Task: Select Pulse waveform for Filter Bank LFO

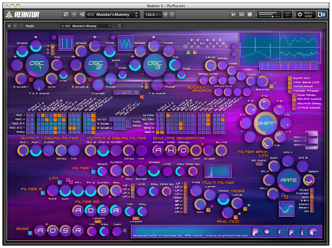Action: pyautogui.click(x=312, y=190)
